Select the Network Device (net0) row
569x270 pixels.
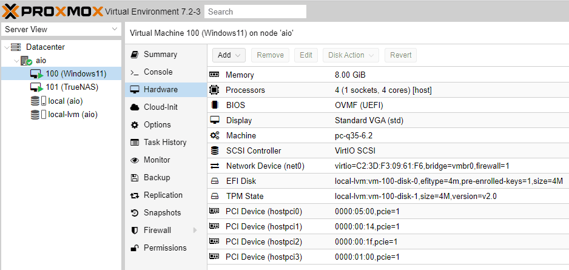388,166
